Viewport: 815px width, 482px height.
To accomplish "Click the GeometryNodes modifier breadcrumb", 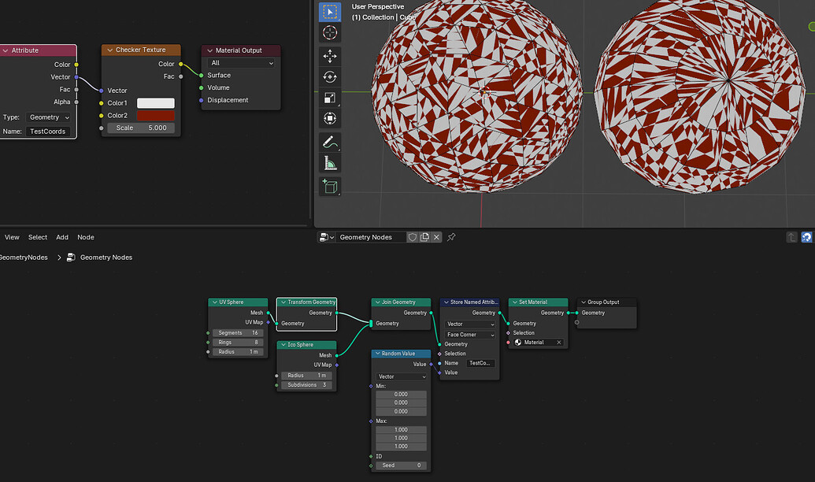I will click(24, 258).
